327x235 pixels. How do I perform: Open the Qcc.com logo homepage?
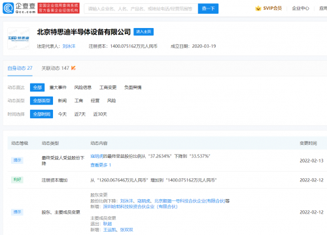click(x=19, y=8)
